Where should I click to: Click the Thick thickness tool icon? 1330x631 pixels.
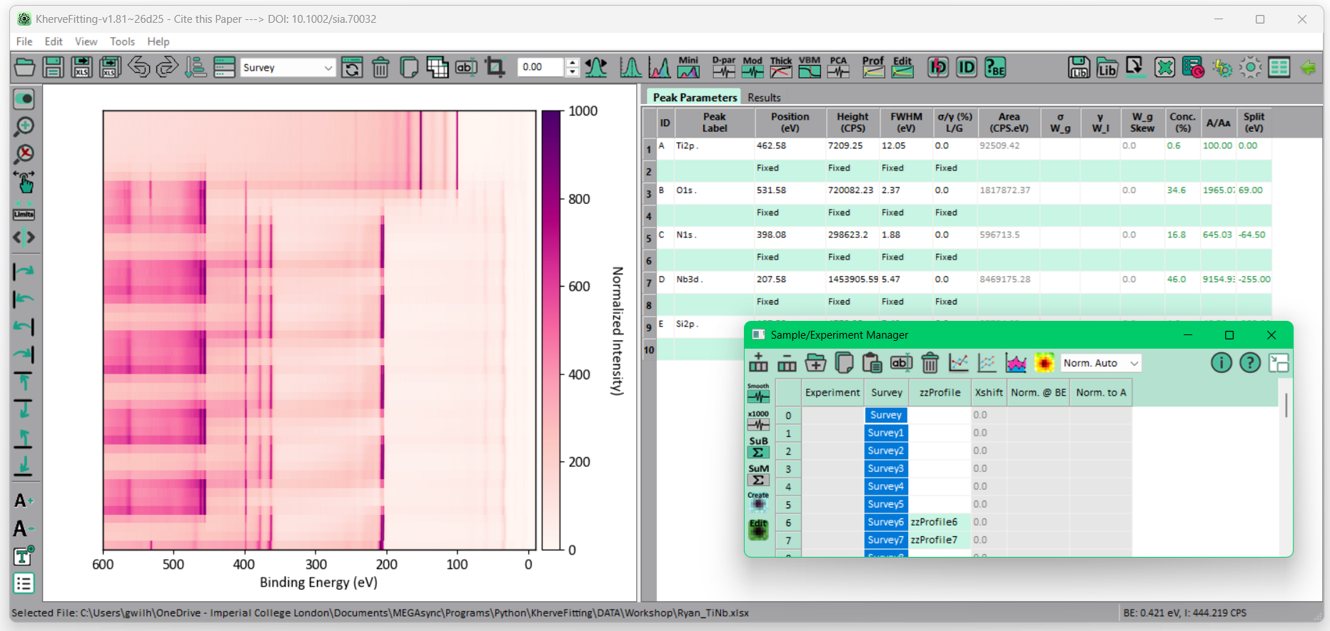[x=780, y=67]
